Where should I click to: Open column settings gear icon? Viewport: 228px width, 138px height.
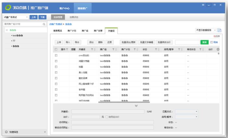(218, 49)
